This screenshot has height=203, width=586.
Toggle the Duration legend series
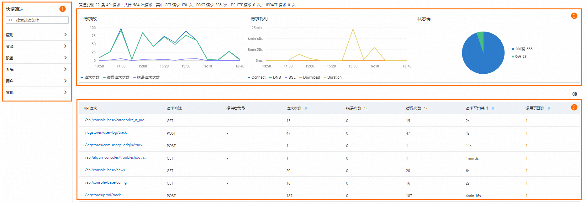point(332,77)
